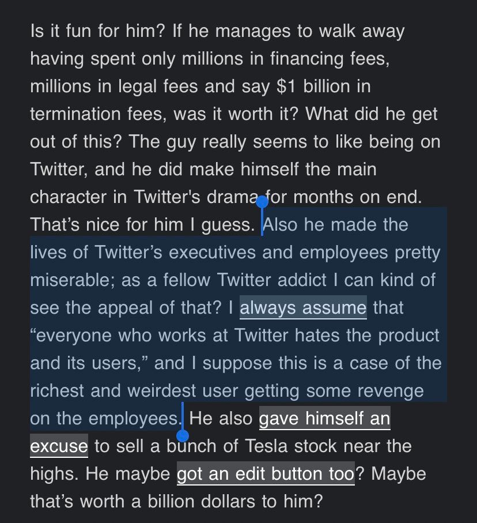Tap the selection end handle after "employees."
The width and height of the screenshot is (477, 523).
coord(183,435)
